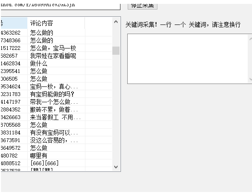Select the comment row with ID 3705568
This screenshot has height=193, width=252.
coord(56,125)
